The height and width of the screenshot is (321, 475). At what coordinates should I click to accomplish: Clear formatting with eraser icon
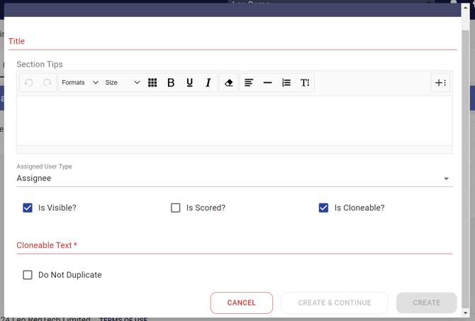coord(228,83)
